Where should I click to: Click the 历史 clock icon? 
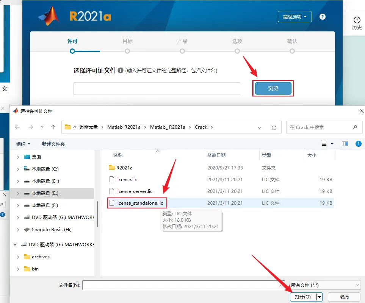tap(357, 20)
